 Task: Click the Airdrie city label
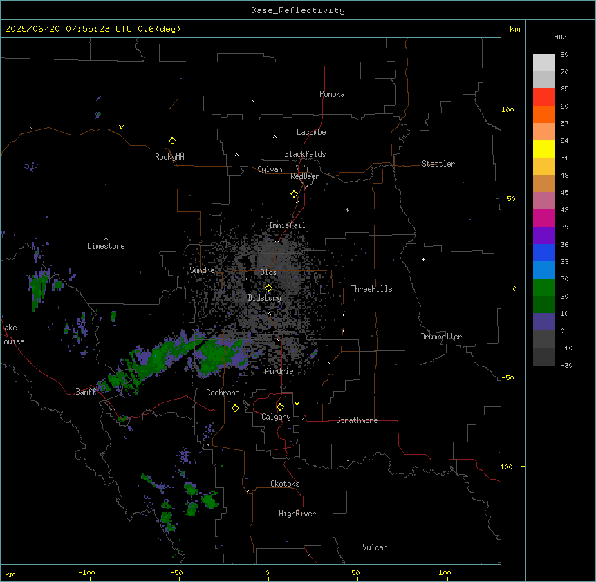click(279, 371)
